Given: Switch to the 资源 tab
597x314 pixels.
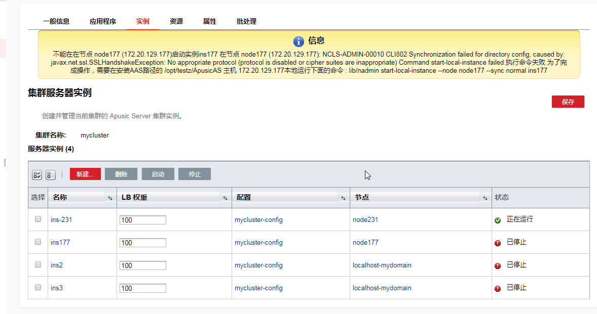Looking at the screenshot, I should tap(176, 21).
